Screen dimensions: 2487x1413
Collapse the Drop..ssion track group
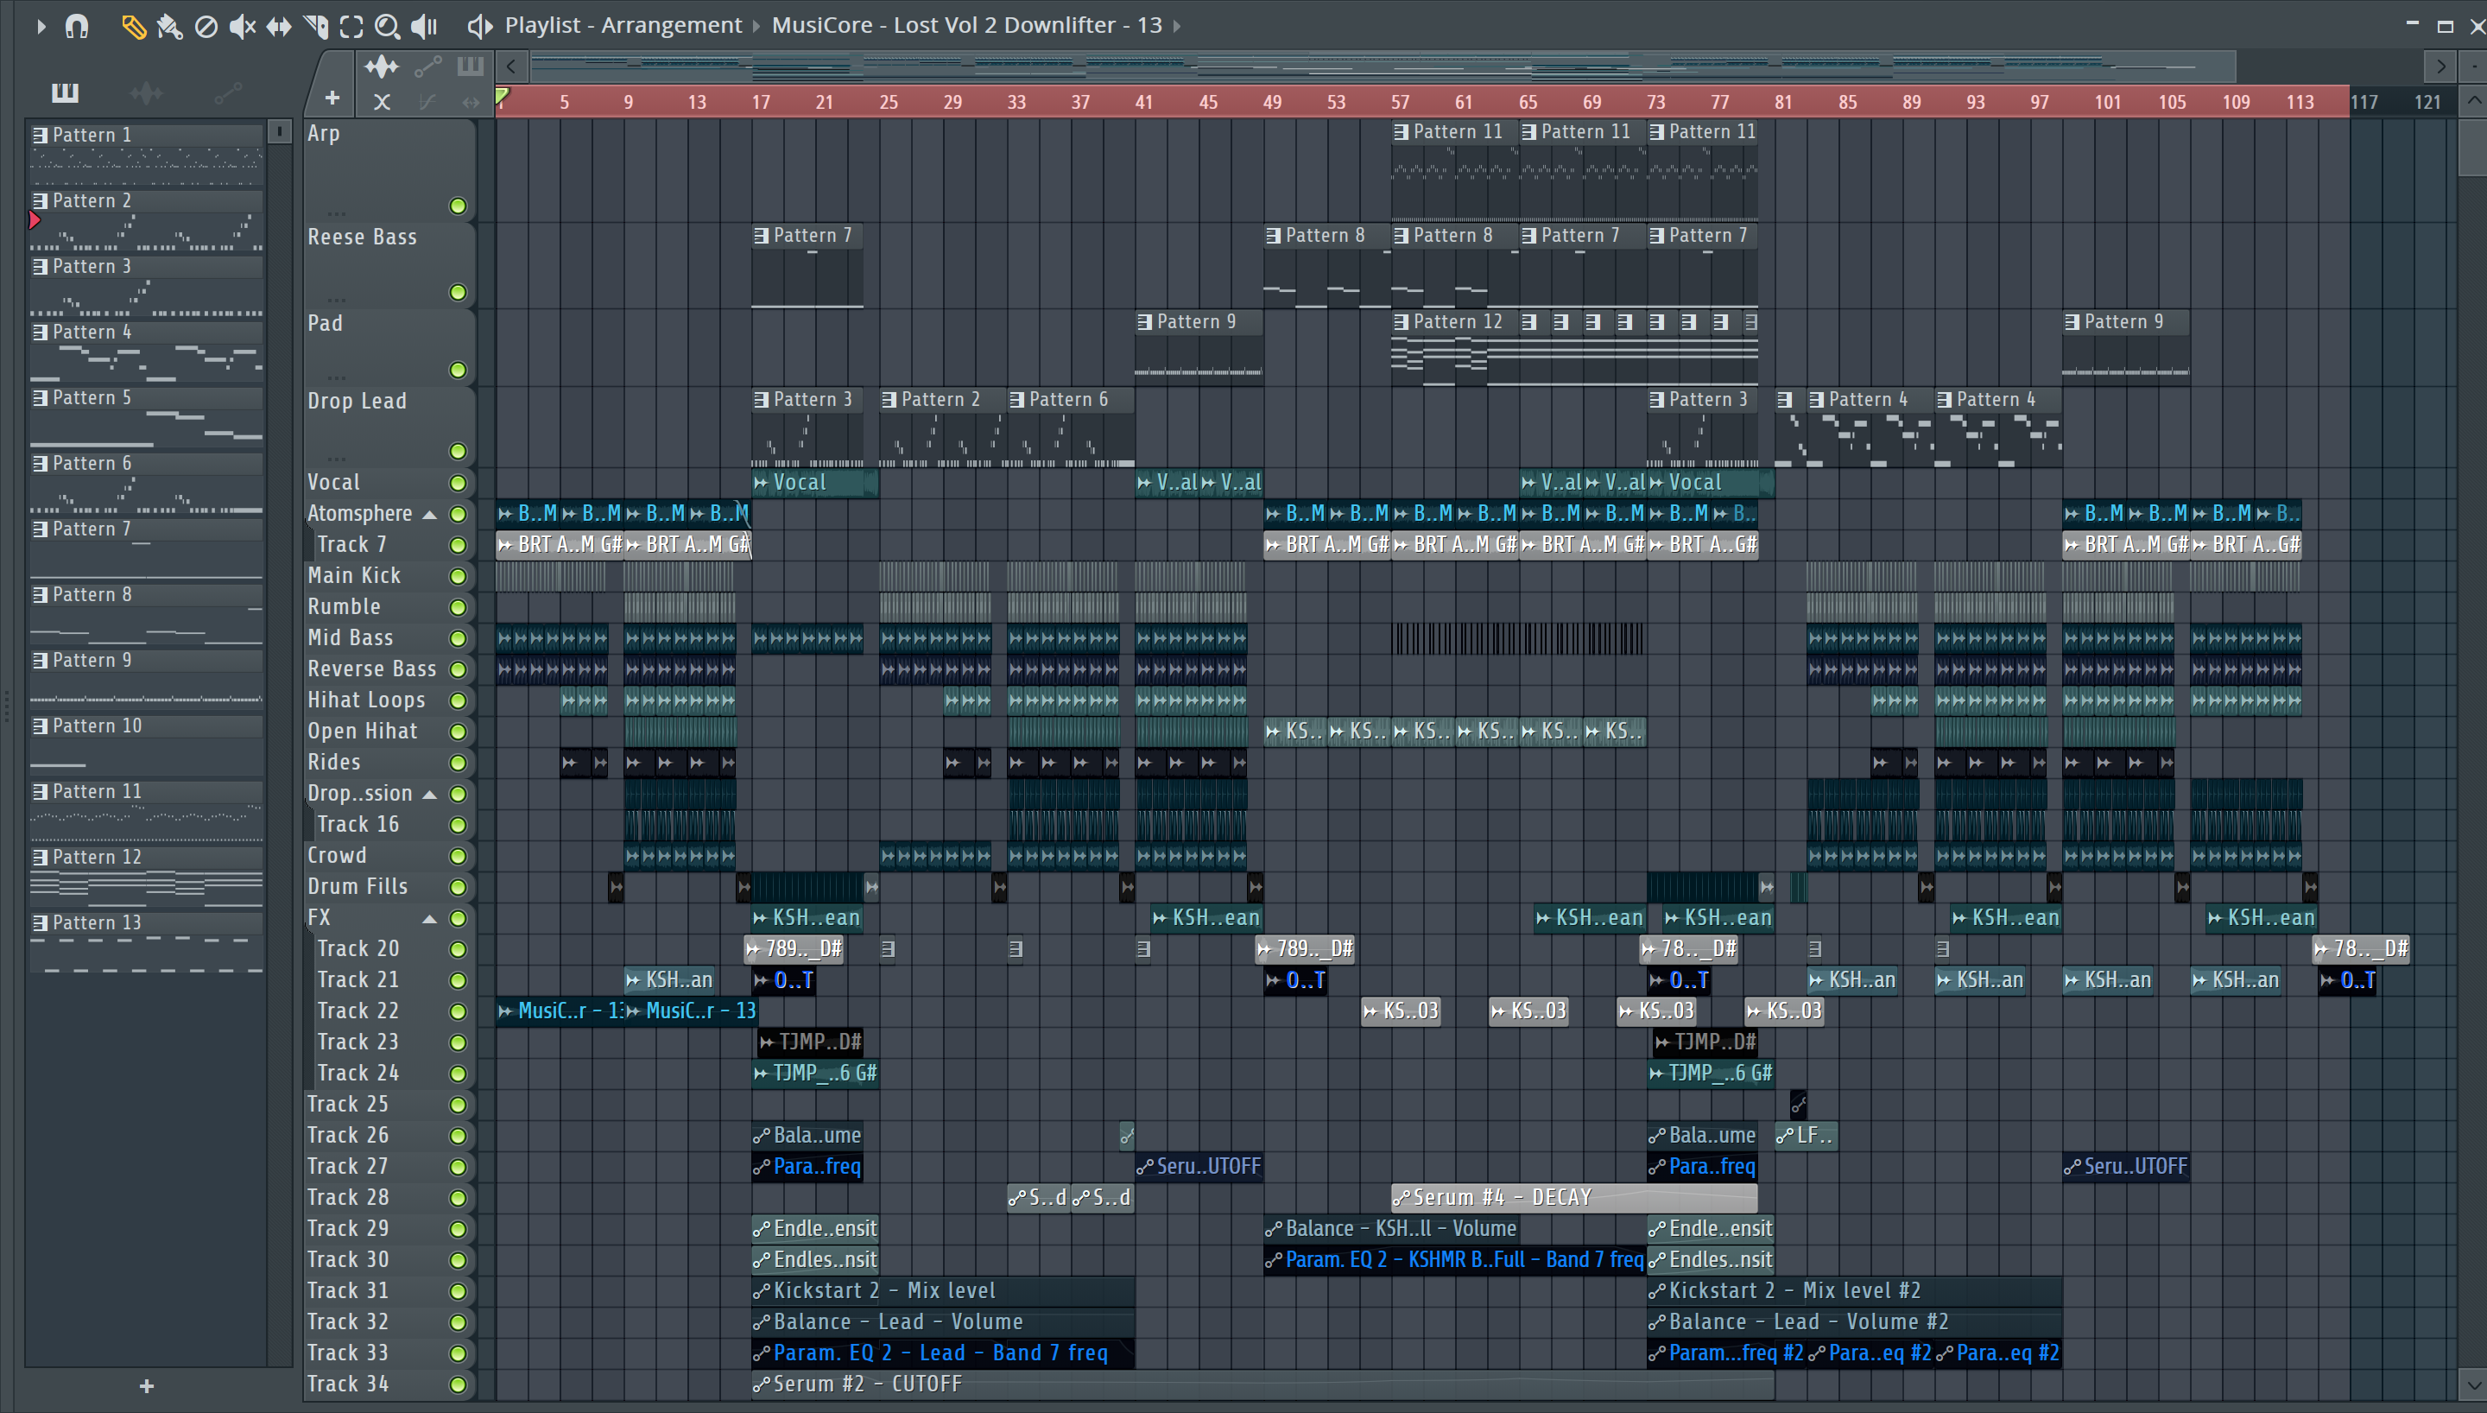[428, 795]
